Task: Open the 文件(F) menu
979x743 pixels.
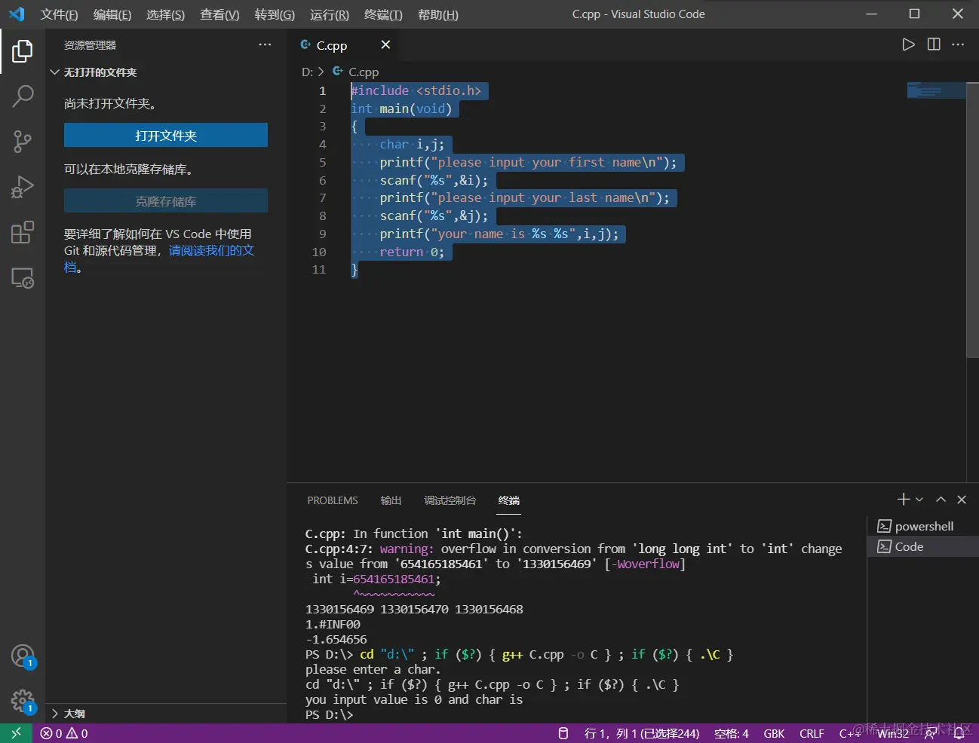Action: [x=60, y=14]
